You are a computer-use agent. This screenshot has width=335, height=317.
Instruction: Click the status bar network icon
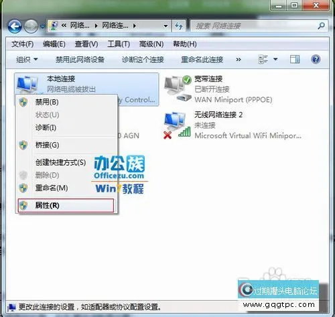[11, 308]
